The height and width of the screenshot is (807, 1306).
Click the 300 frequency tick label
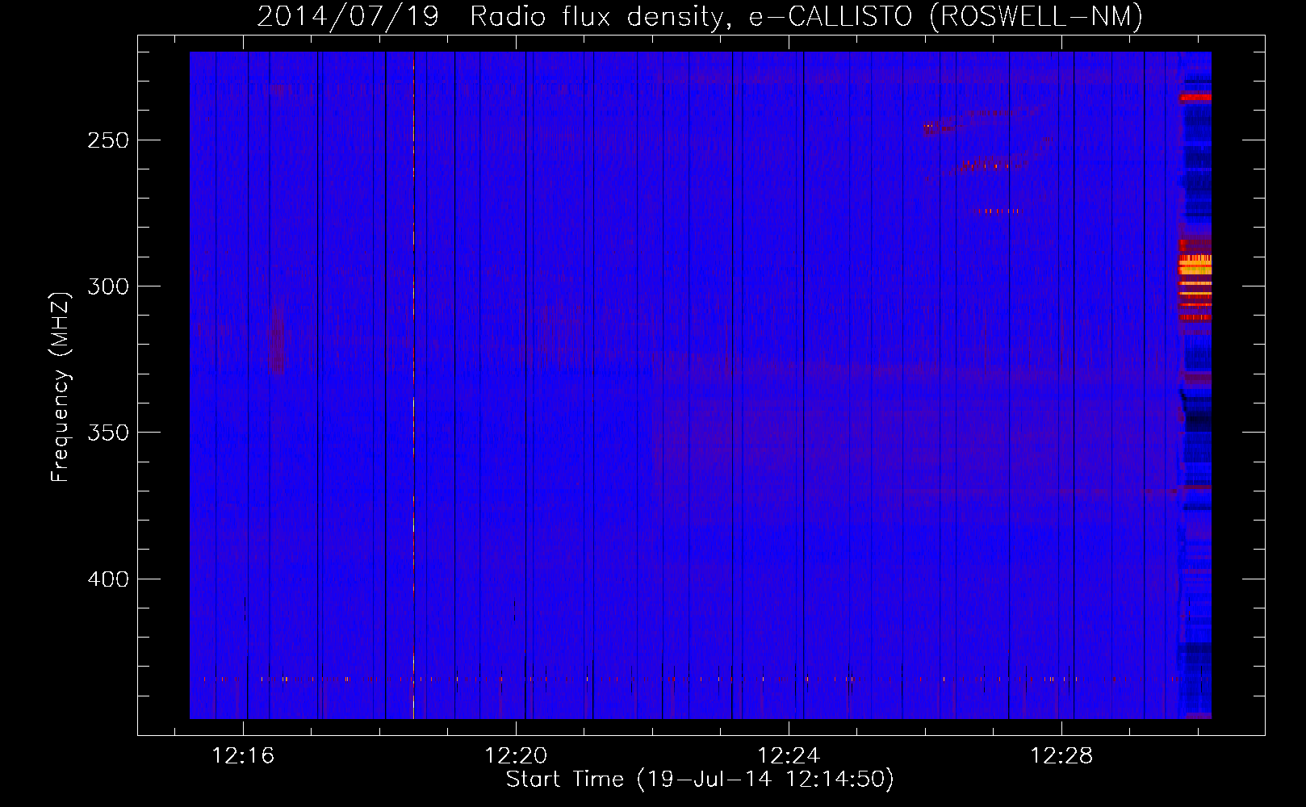click(108, 286)
